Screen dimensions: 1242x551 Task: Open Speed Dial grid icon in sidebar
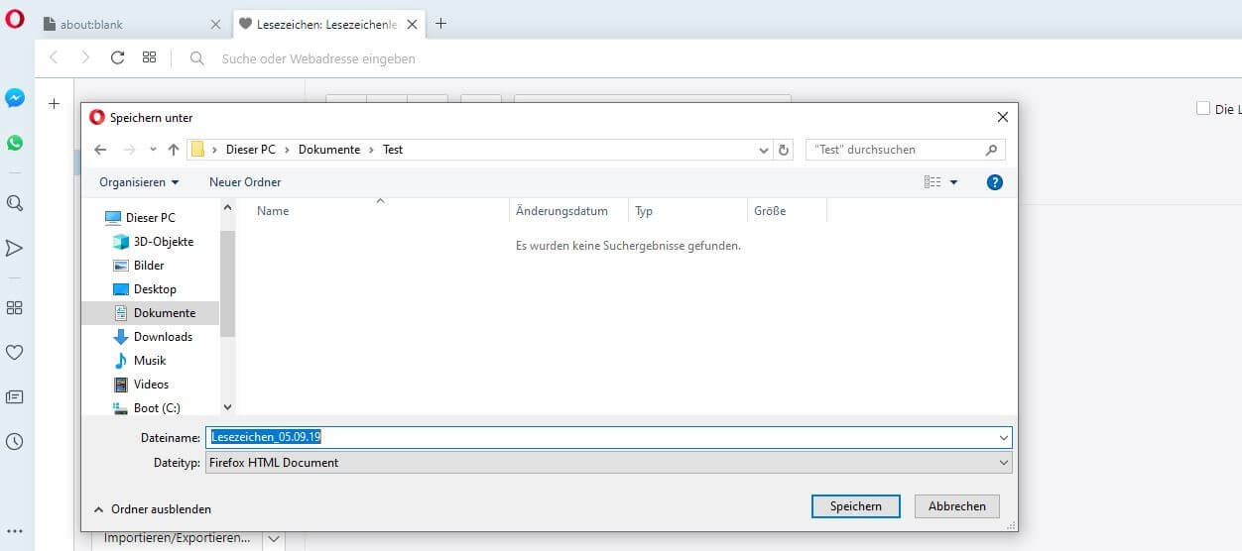pyautogui.click(x=15, y=307)
